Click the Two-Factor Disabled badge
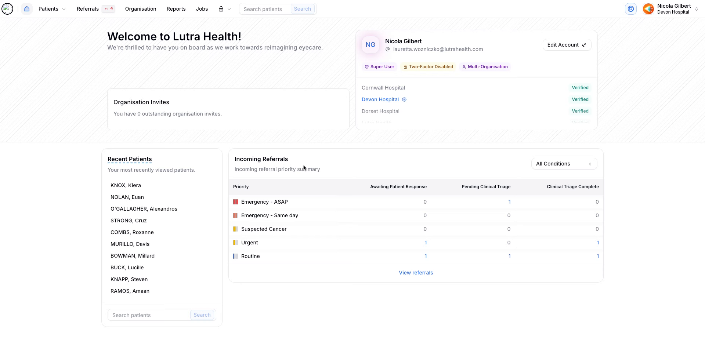This screenshot has width=705, height=353. point(428,67)
